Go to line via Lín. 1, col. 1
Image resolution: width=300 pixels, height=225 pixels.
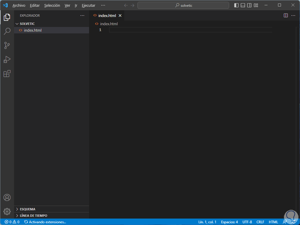(207, 222)
